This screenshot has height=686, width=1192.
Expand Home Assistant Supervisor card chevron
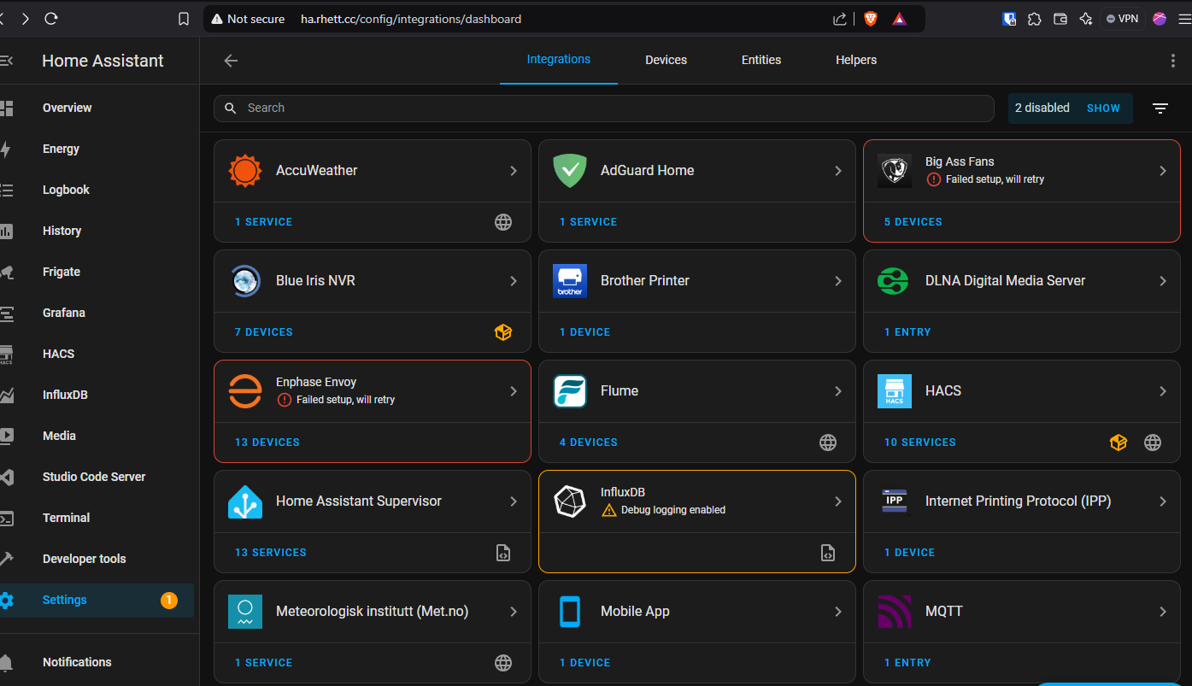click(x=514, y=501)
